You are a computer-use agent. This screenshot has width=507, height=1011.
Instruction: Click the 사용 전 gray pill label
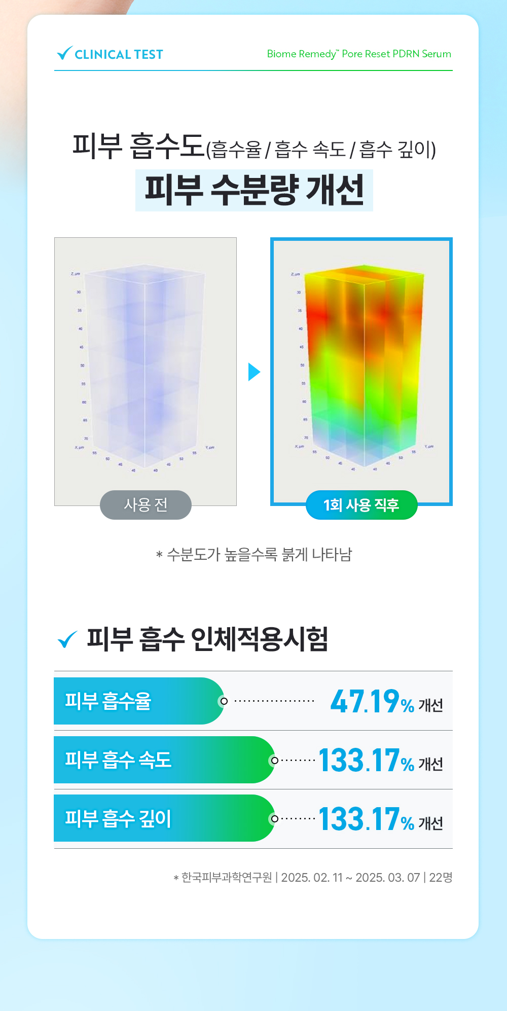pyautogui.click(x=146, y=505)
